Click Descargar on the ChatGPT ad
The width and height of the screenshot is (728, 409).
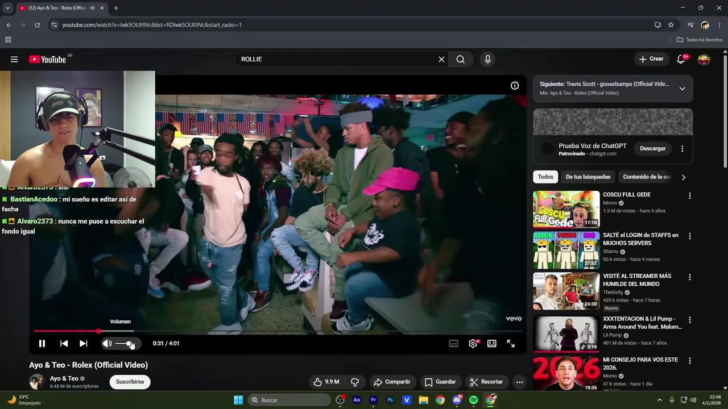(653, 148)
